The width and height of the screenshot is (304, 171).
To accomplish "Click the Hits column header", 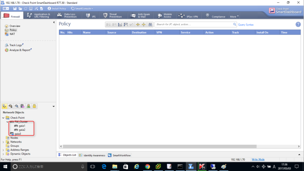I will [74, 32].
